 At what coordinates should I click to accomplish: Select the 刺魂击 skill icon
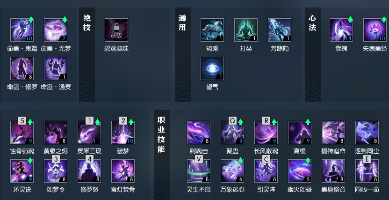(199, 133)
